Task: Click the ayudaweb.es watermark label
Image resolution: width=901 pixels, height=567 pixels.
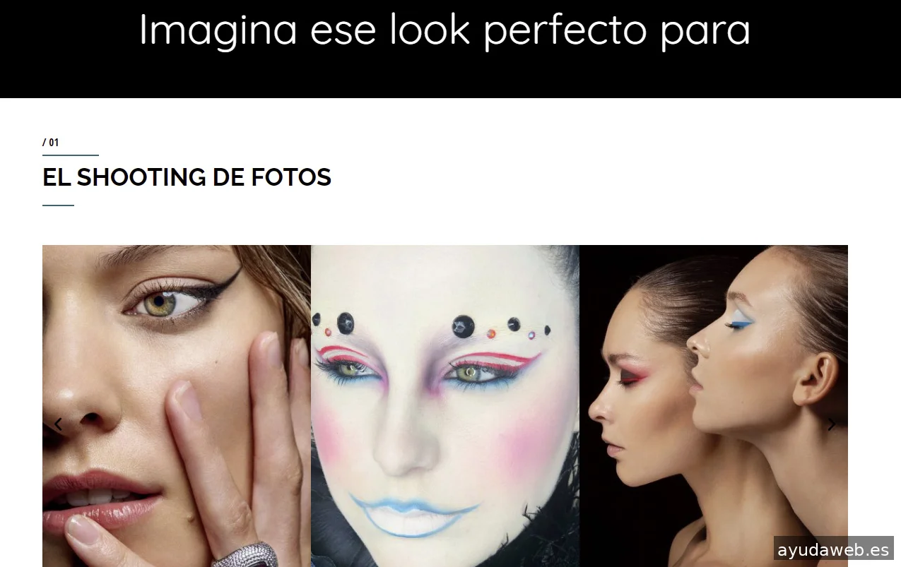Action: pyautogui.click(x=833, y=550)
